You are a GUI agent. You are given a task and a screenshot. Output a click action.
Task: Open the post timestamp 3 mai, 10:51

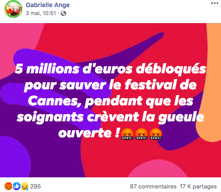tap(41, 13)
